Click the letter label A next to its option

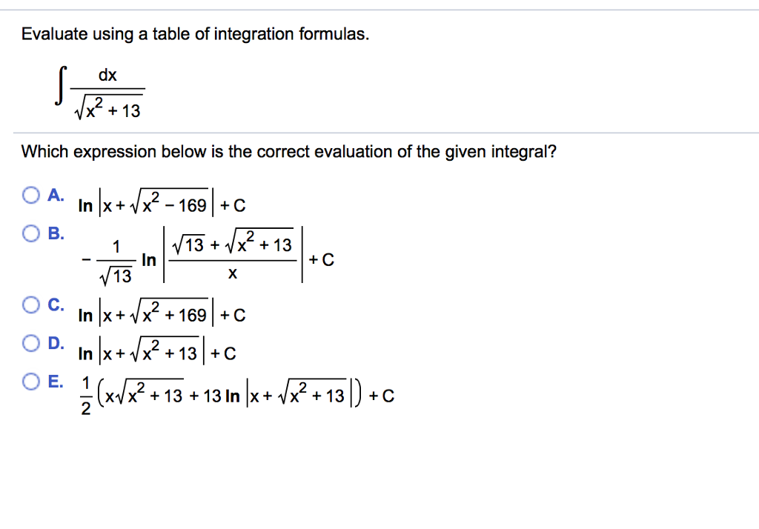[53, 193]
